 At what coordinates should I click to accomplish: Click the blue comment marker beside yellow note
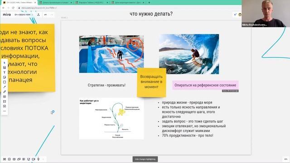point(53,112)
